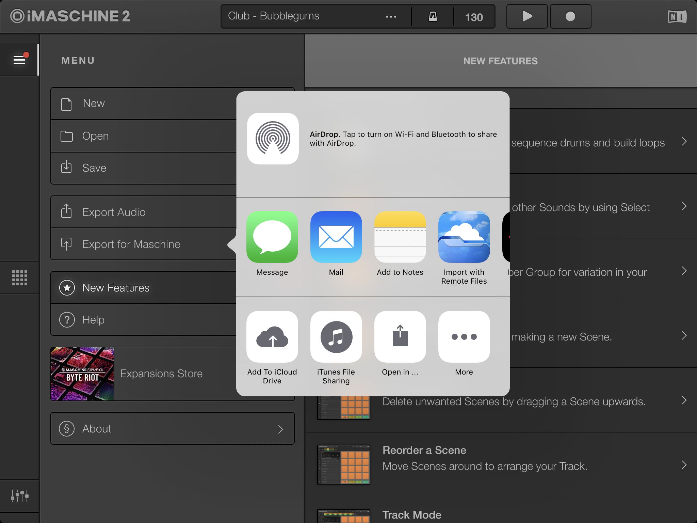Click the Help question mark icon
The image size is (697, 523).
click(x=67, y=320)
